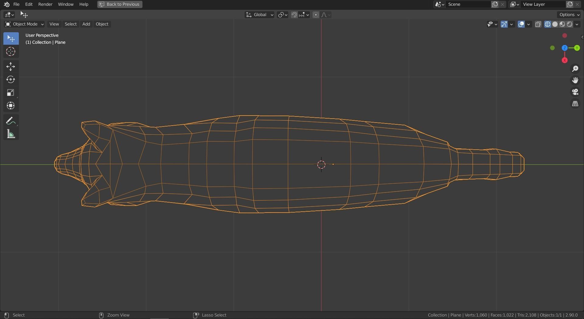Click the X axis on navigation gizmo
Viewport: 584px width, 319px height.
point(565,60)
